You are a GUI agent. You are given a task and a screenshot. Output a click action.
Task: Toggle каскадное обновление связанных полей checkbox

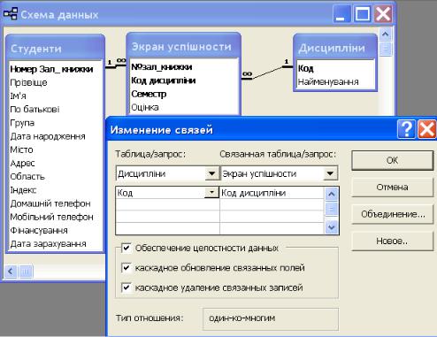126,268
